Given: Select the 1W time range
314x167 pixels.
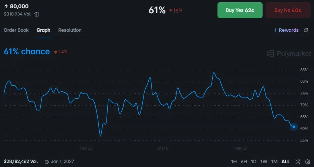Looking at the screenshot, I should [264, 161].
